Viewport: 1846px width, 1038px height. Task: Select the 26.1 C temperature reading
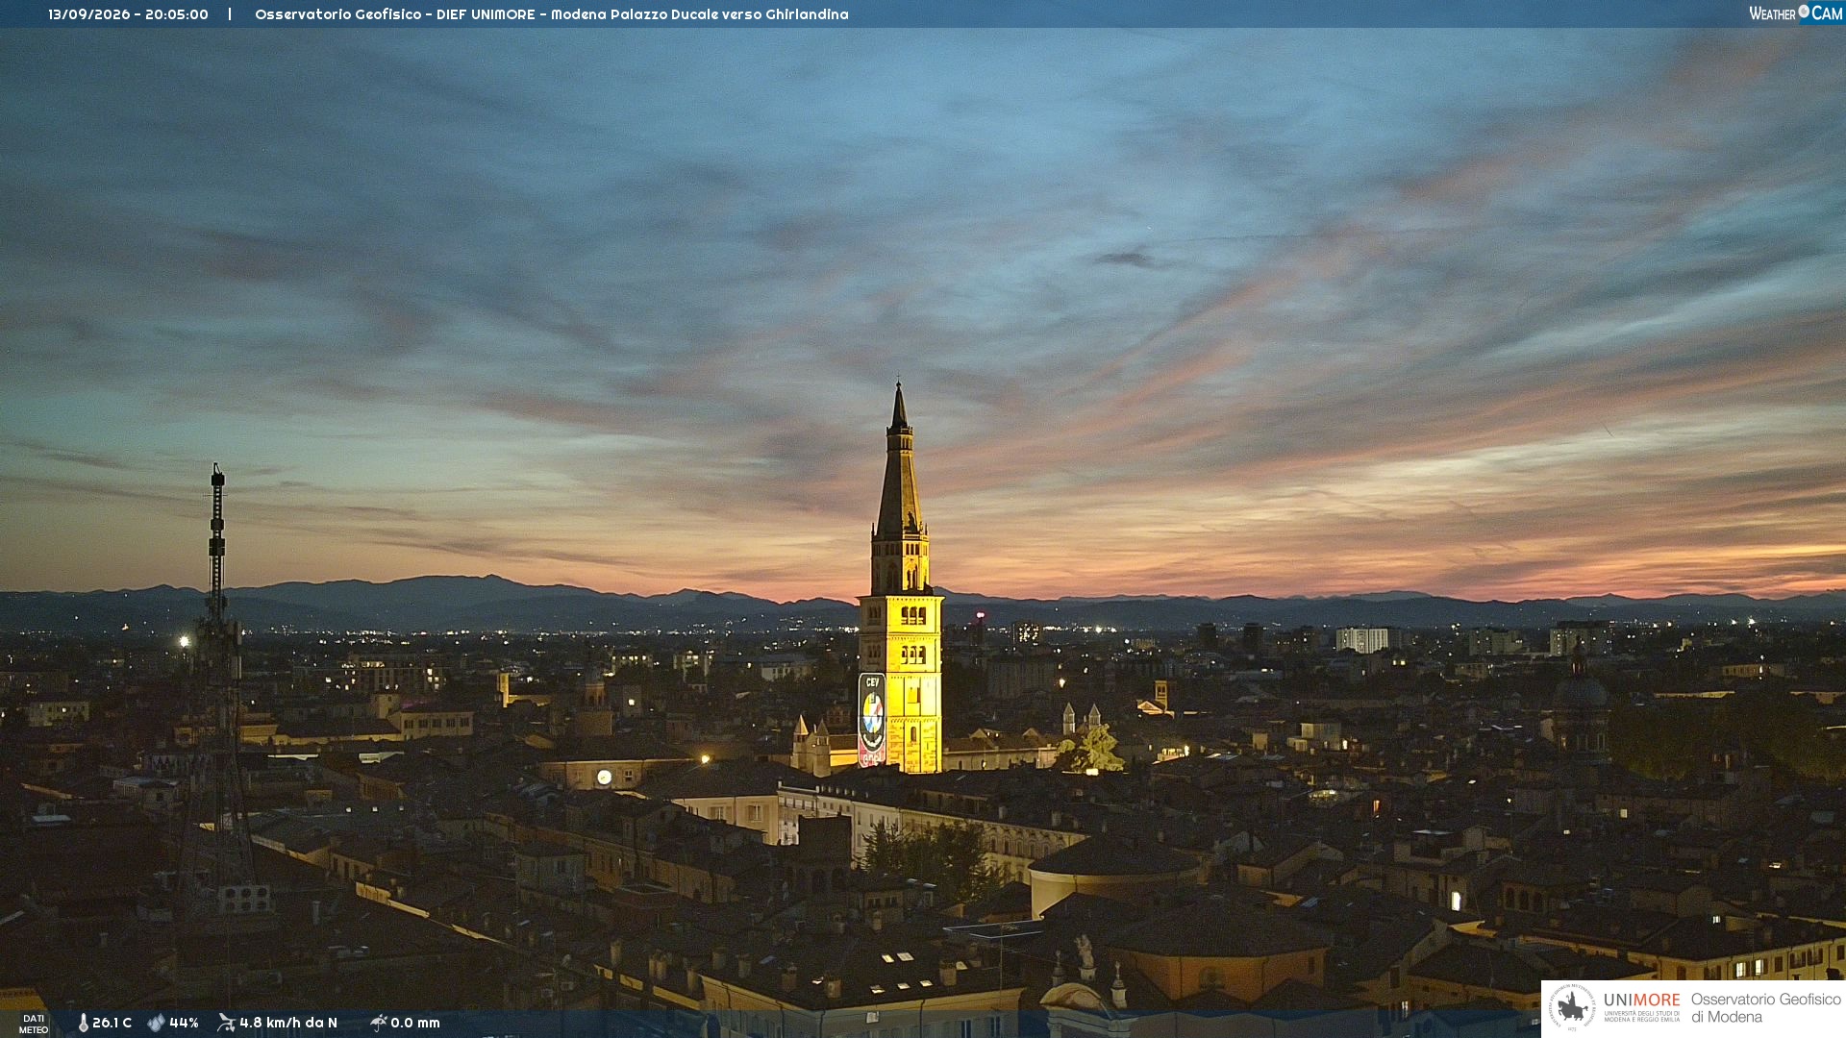coord(112,1023)
